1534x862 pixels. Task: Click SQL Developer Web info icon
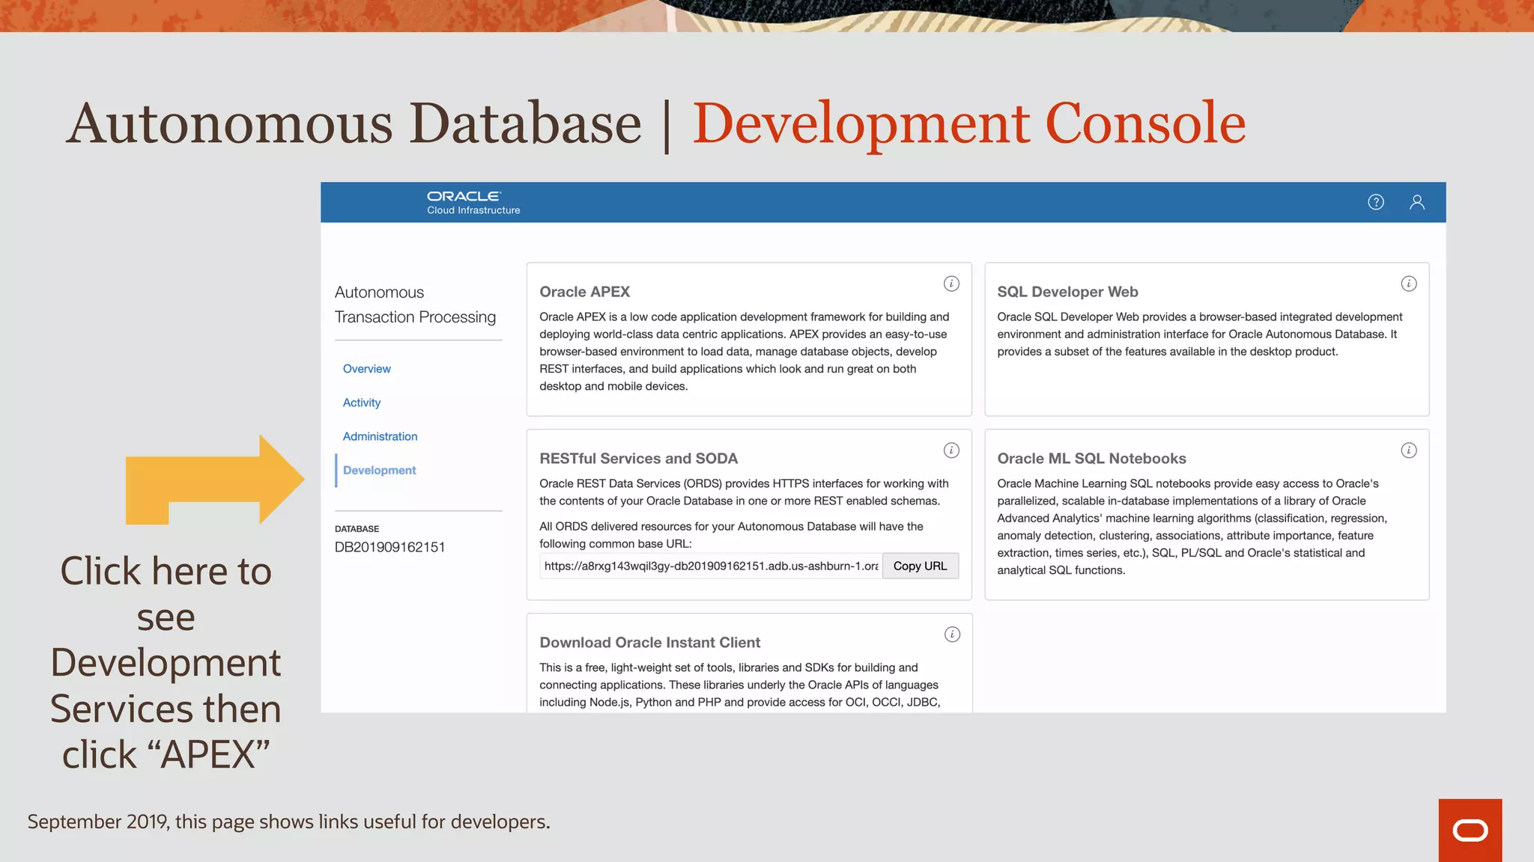[1408, 284]
